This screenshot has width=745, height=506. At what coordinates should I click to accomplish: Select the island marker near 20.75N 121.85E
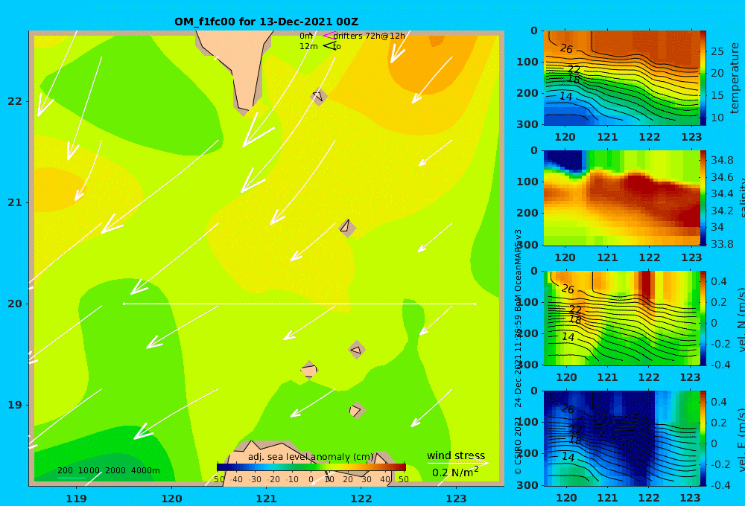click(x=347, y=228)
